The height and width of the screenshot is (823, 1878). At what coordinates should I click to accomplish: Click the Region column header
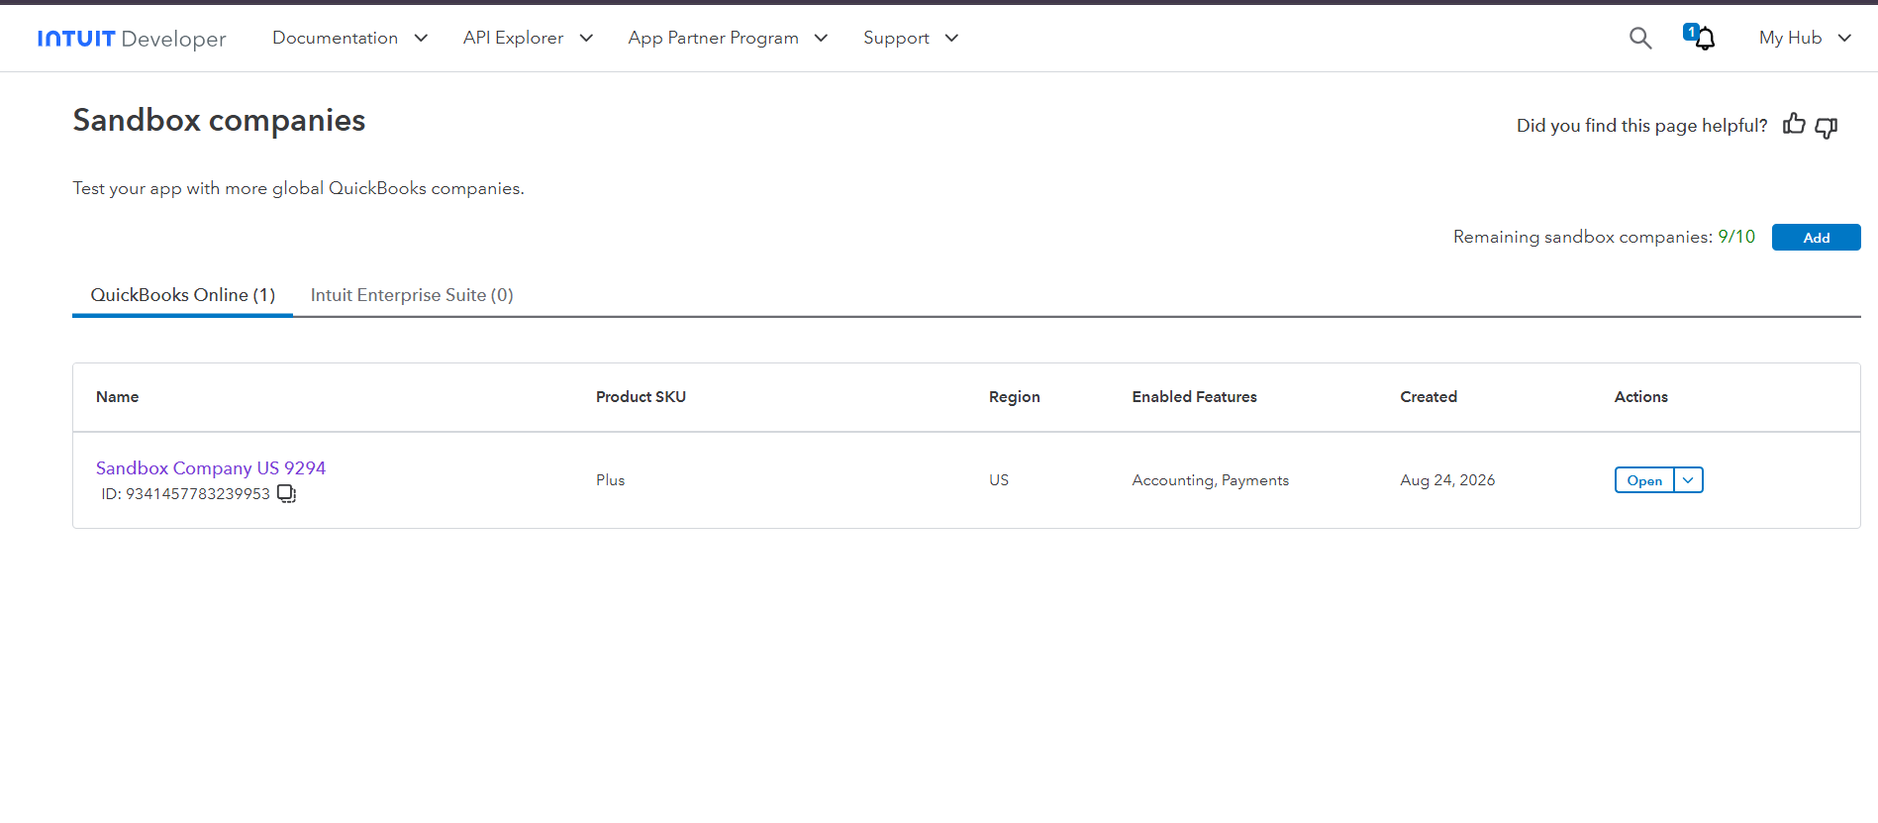click(x=1015, y=397)
